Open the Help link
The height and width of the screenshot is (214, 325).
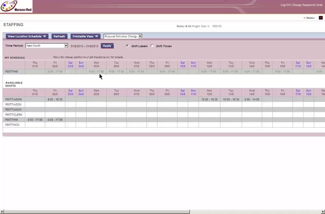[320, 5]
